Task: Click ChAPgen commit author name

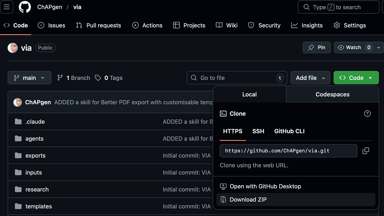Action: 38,102
